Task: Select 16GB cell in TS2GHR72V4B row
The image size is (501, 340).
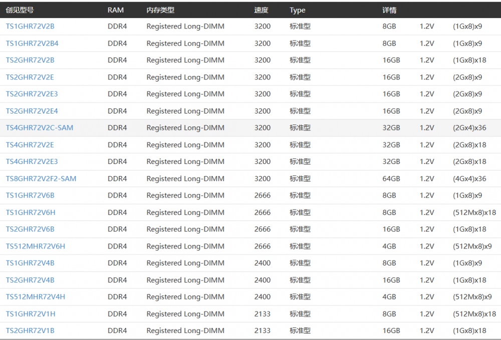Action: click(391, 280)
